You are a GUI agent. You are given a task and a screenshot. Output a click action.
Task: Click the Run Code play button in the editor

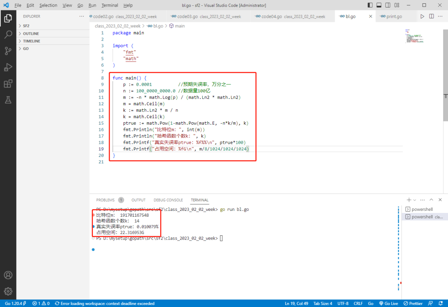tap(422, 16)
